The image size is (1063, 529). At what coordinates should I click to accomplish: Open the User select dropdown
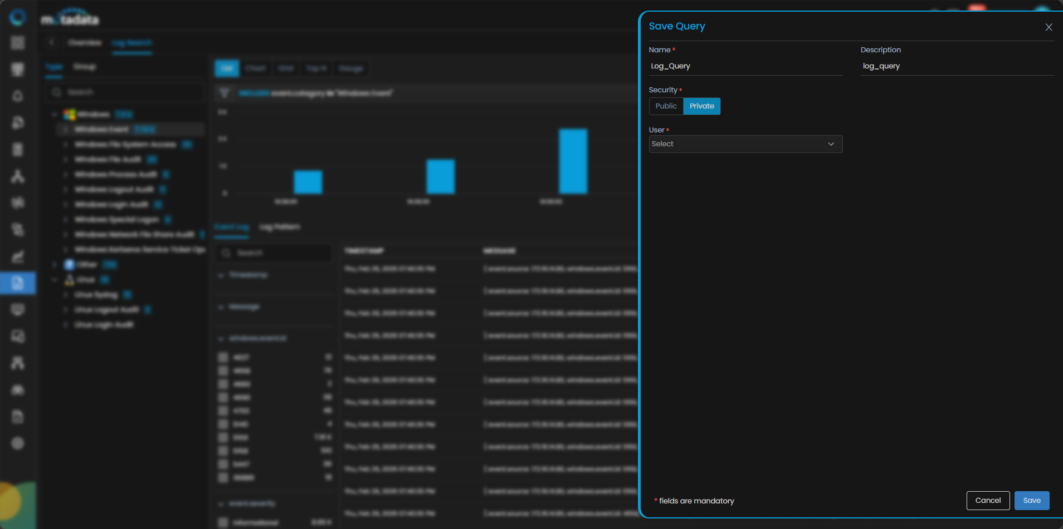(x=745, y=144)
